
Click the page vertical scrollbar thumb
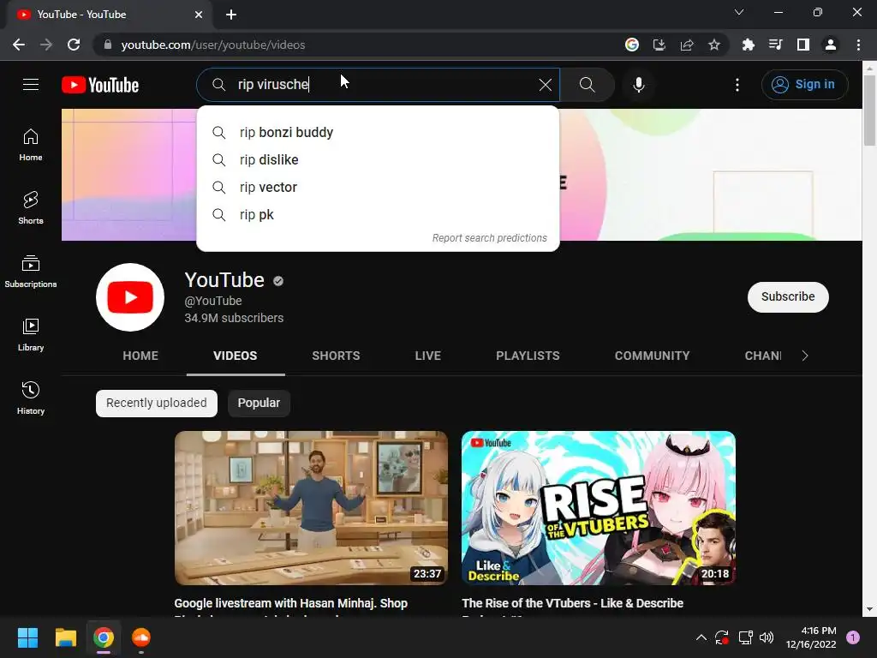[x=869, y=111]
